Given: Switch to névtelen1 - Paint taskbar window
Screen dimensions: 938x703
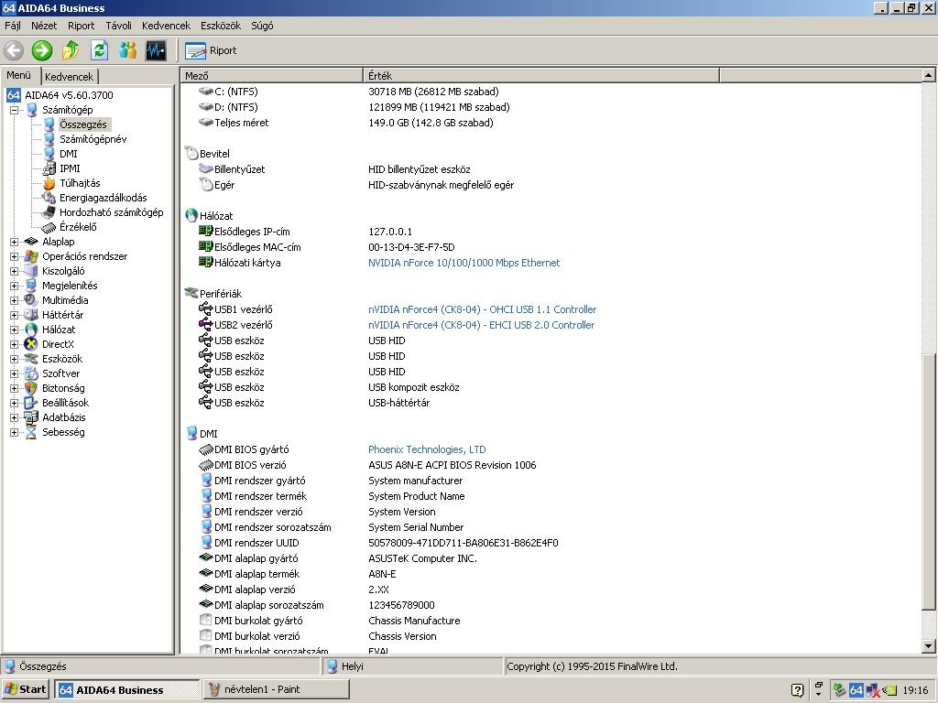Looking at the screenshot, I should (x=277, y=689).
